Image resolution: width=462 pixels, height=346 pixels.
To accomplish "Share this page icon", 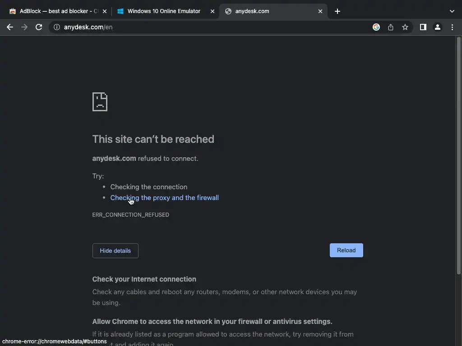I will pos(390,27).
